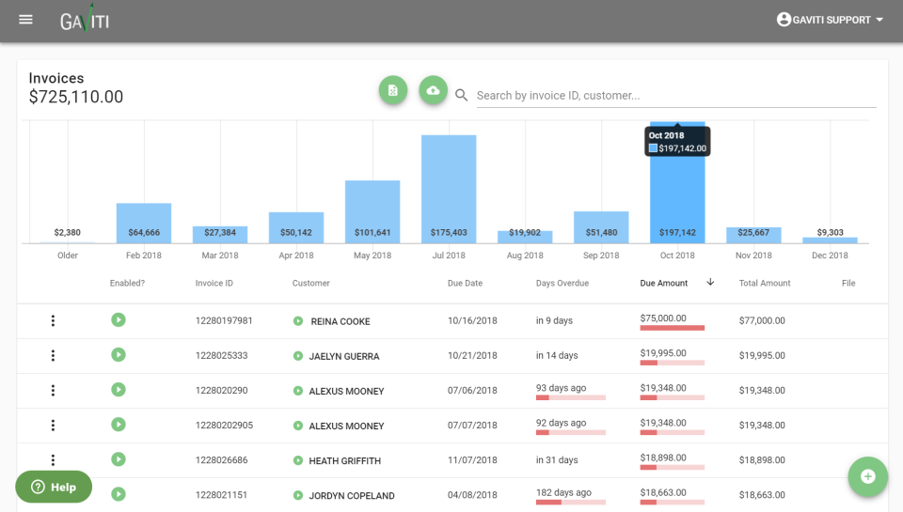Open row options for invoice 12280197981
Screen dimensions: 903x512
click(53, 320)
